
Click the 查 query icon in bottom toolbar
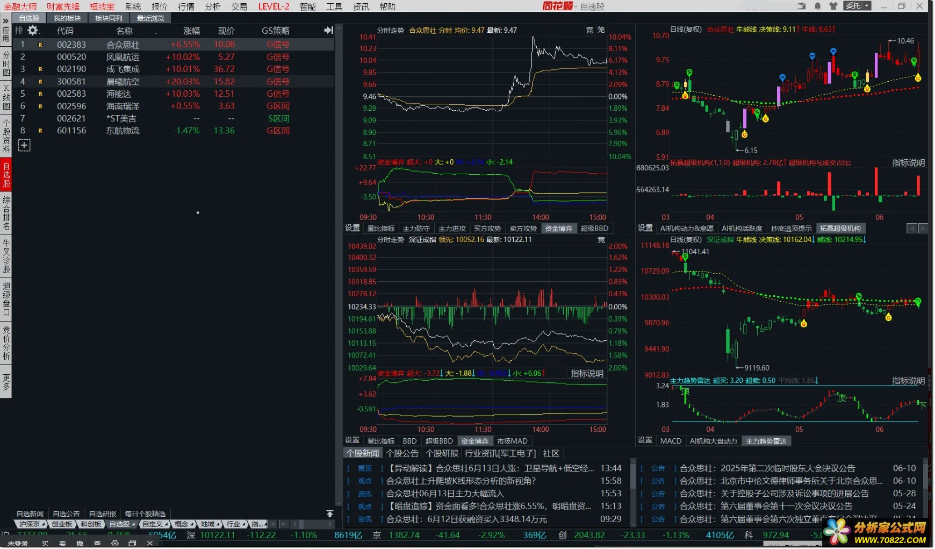pyautogui.click(x=97, y=544)
